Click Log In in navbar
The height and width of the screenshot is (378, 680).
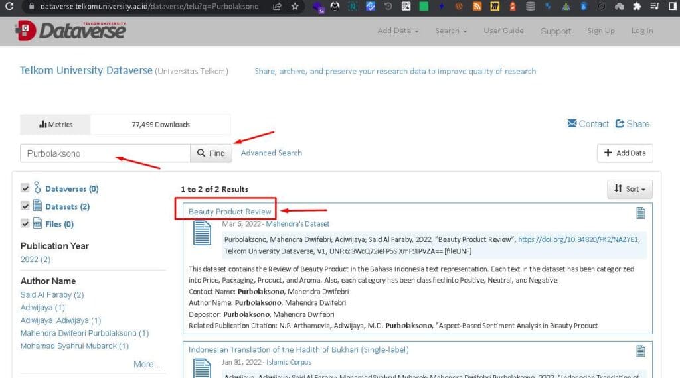(642, 31)
